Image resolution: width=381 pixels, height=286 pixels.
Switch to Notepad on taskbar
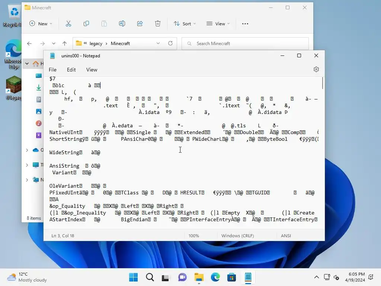248,277
